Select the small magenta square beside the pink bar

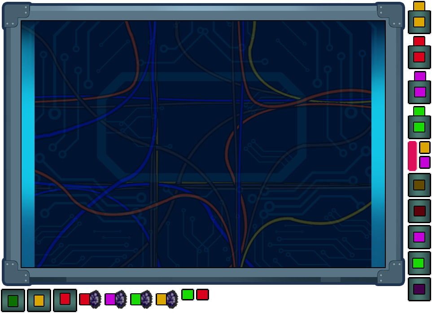(x=425, y=162)
